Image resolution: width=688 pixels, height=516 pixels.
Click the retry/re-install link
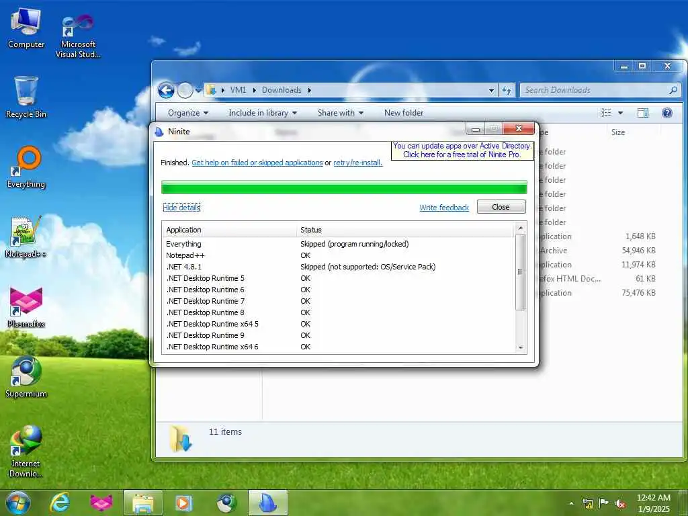[358, 163]
